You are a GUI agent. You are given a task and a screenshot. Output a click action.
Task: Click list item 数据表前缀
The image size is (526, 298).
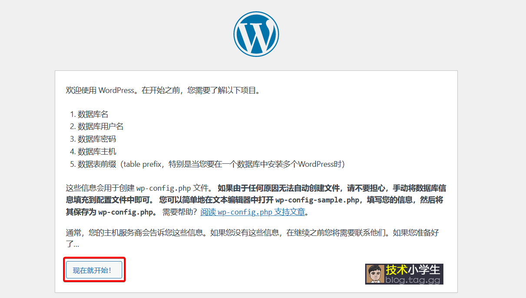[x=97, y=164]
